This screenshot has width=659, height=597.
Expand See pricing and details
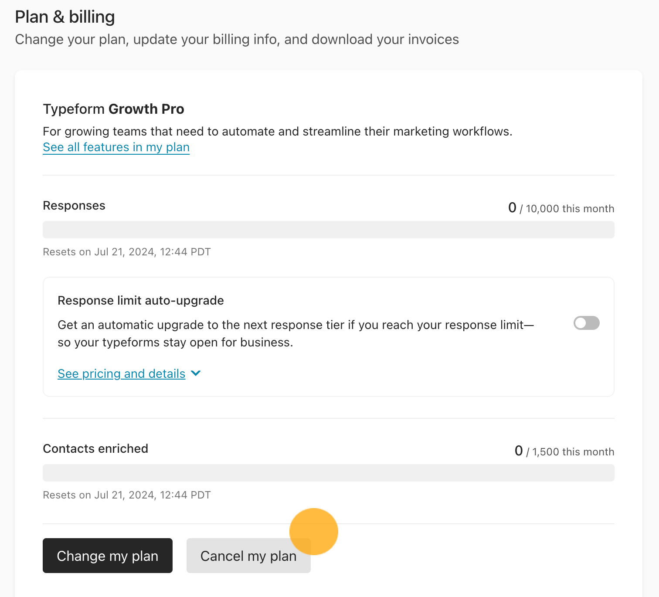122,373
